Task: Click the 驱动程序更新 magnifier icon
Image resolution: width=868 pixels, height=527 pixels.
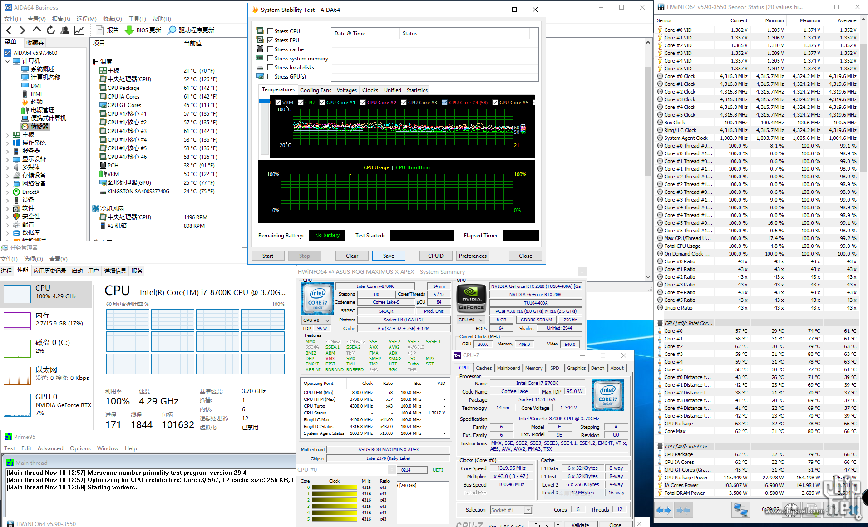Action: (x=172, y=30)
